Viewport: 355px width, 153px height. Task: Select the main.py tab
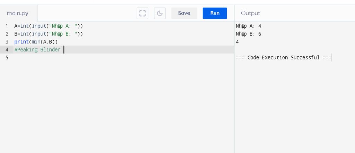coord(18,13)
